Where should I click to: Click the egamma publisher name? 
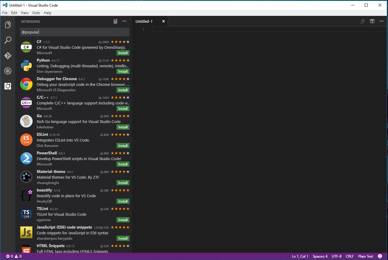(x=44, y=220)
